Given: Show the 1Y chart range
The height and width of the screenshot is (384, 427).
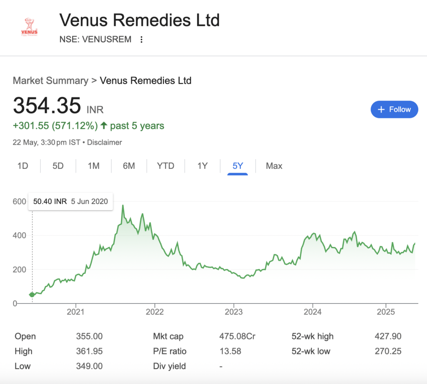Looking at the screenshot, I should point(202,166).
